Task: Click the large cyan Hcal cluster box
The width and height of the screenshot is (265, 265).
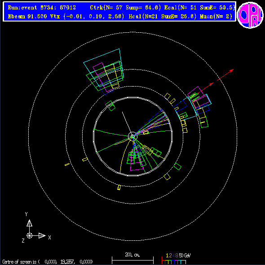Action: pyautogui.click(x=103, y=63)
